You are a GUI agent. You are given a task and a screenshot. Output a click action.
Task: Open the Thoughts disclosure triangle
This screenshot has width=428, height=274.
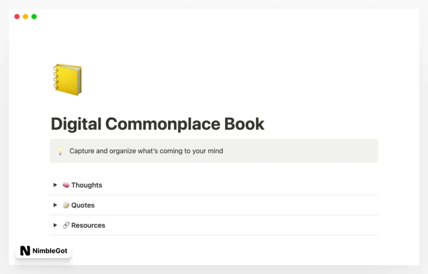coord(55,184)
